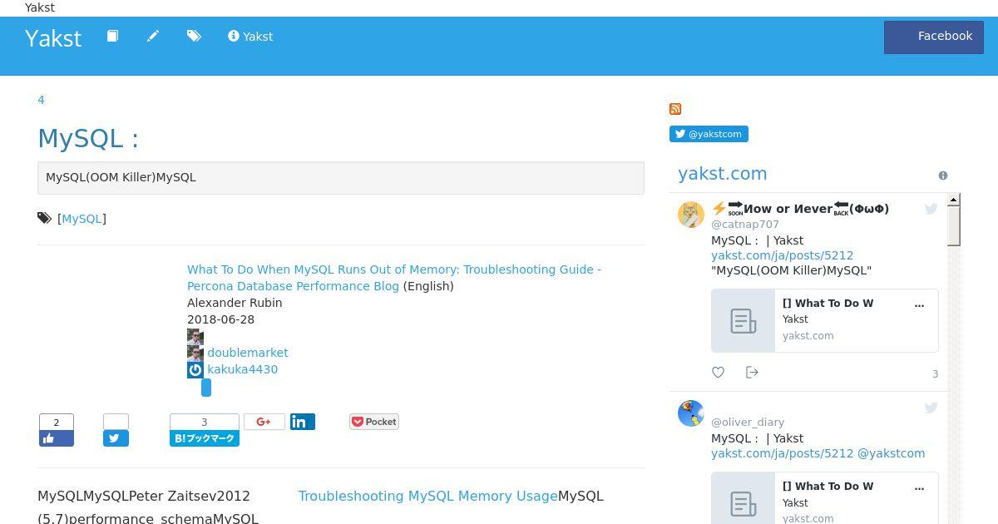Share on Google Plus button

point(264,422)
